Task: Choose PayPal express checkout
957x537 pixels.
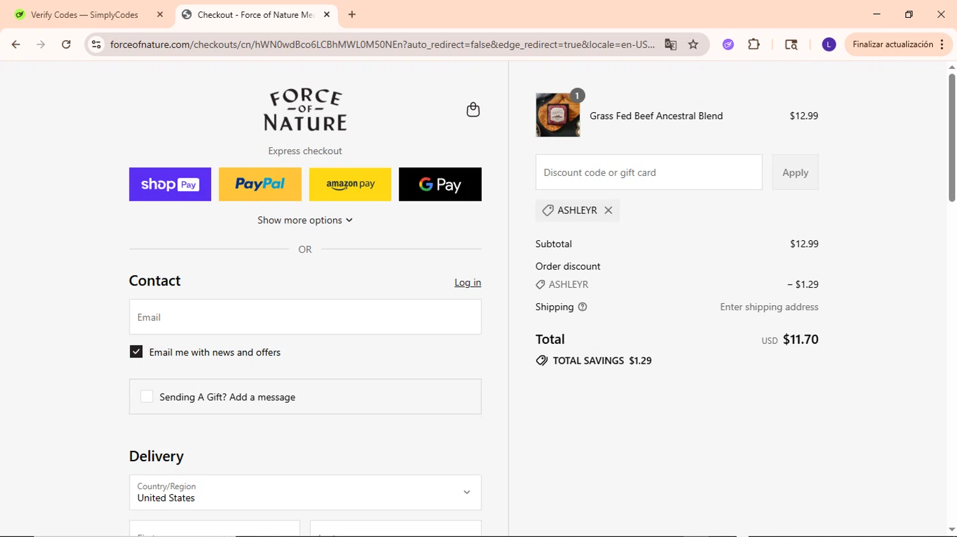Action: point(260,184)
